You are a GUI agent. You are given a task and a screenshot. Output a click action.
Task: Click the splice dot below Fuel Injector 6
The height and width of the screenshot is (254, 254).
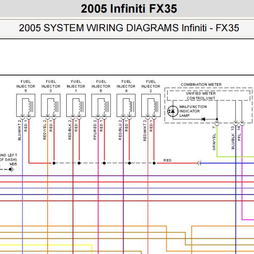click(x=104, y=163)
